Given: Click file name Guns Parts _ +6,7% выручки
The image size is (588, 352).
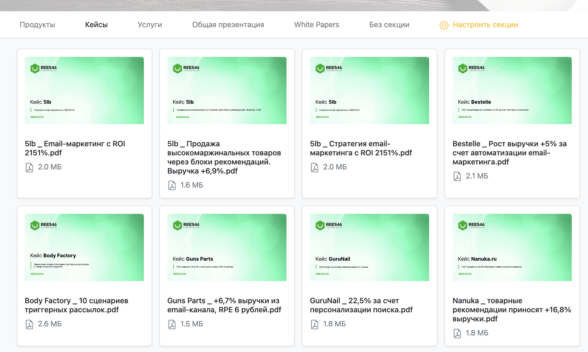Looking at the screenshot, I should (x=224, y=305).
